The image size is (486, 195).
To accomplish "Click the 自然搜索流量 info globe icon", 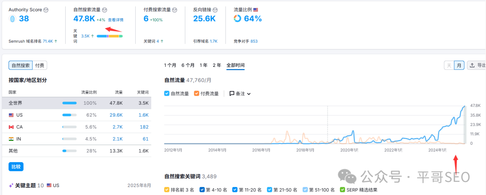I will point(104,10).
